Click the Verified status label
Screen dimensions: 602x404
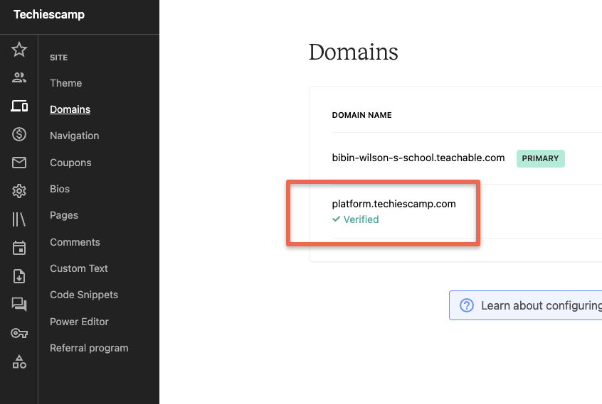pyautogui.click(x=355, y=219)
